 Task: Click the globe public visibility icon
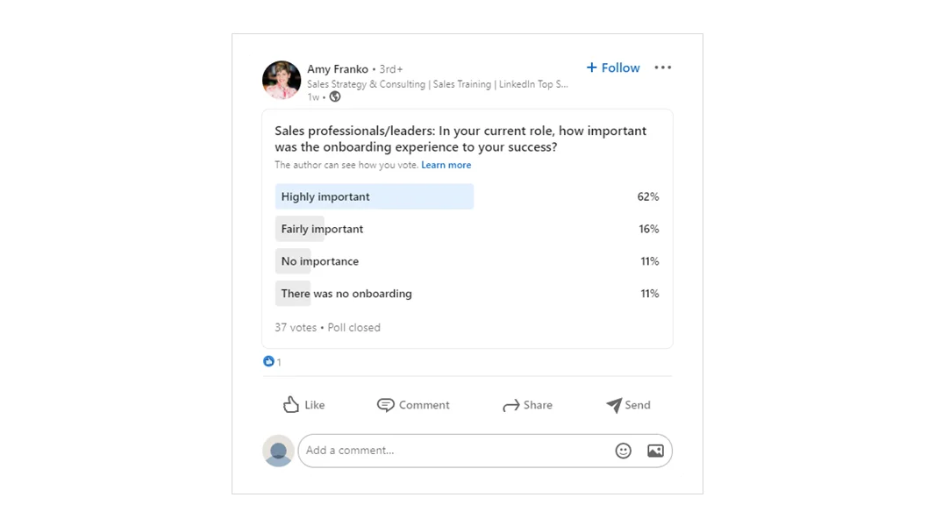(x=335, y=96)
